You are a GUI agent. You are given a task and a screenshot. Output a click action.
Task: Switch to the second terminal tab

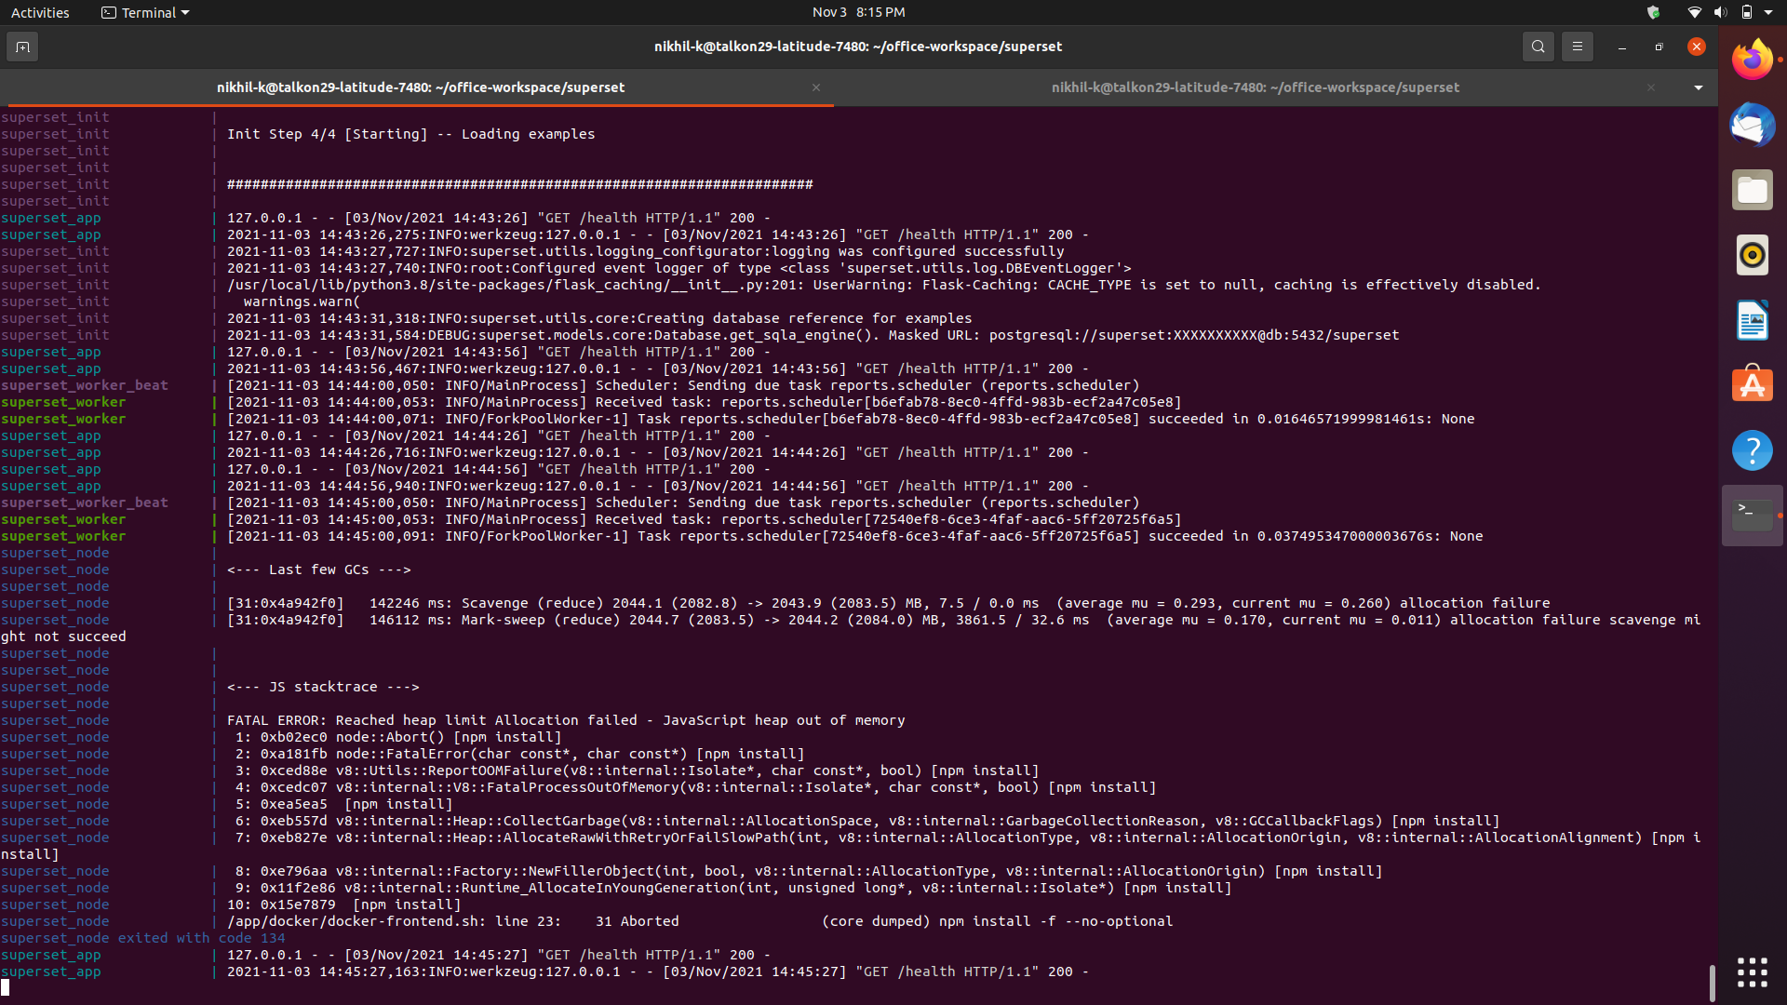click(x=1255, y=87)
